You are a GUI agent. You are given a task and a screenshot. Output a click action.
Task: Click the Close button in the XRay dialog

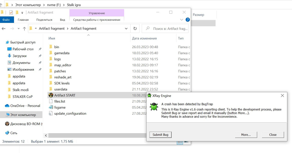tap(273, 135)
